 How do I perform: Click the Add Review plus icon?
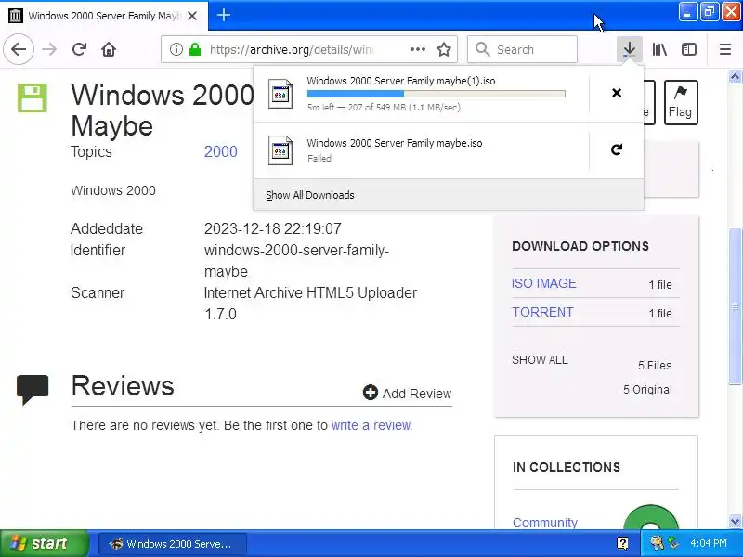point(370,392)
